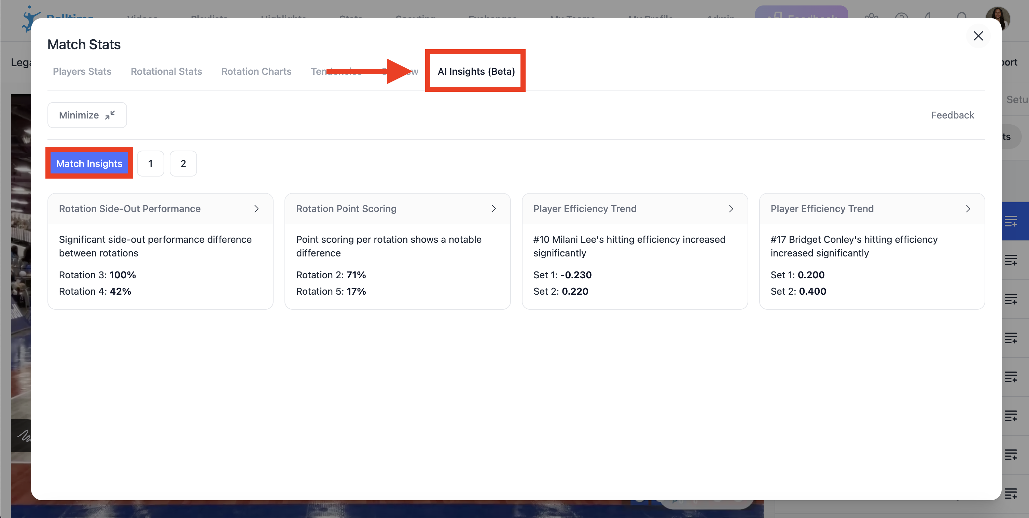Click the Feedback link in modal
Image resolution: width=1029 pixels, height=518 pixels.
[x=952, y=115]
